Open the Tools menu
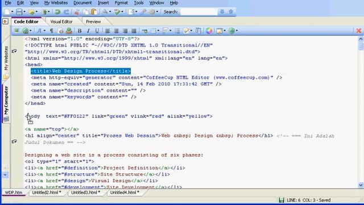Screen dimensions: 364x205 coord(139,3)
